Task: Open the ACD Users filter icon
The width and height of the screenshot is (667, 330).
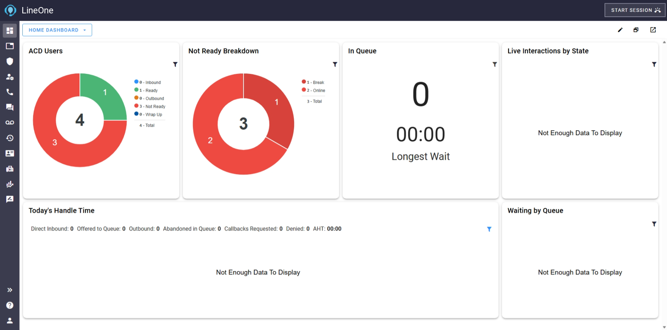Action: (175, 64)
